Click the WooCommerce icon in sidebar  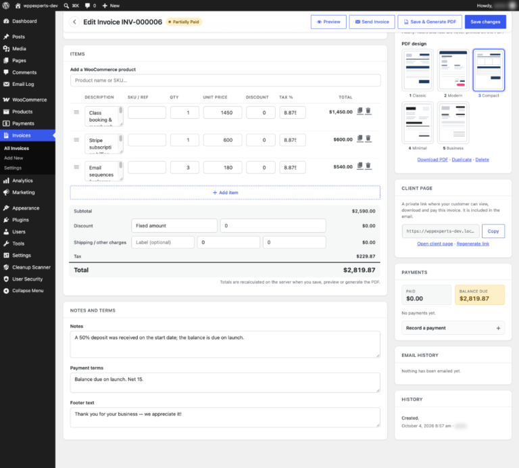(6, 99)
